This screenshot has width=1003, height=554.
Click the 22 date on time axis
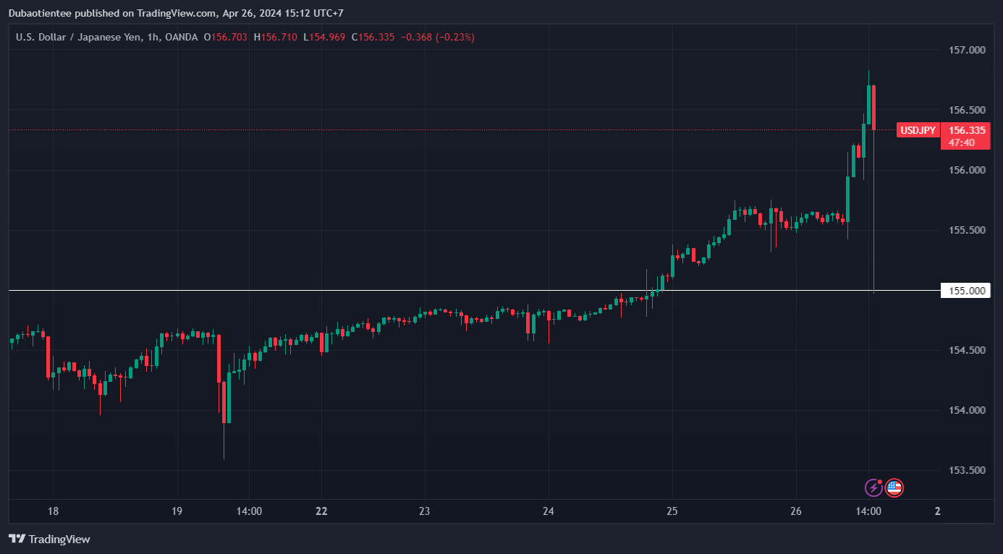322,511
